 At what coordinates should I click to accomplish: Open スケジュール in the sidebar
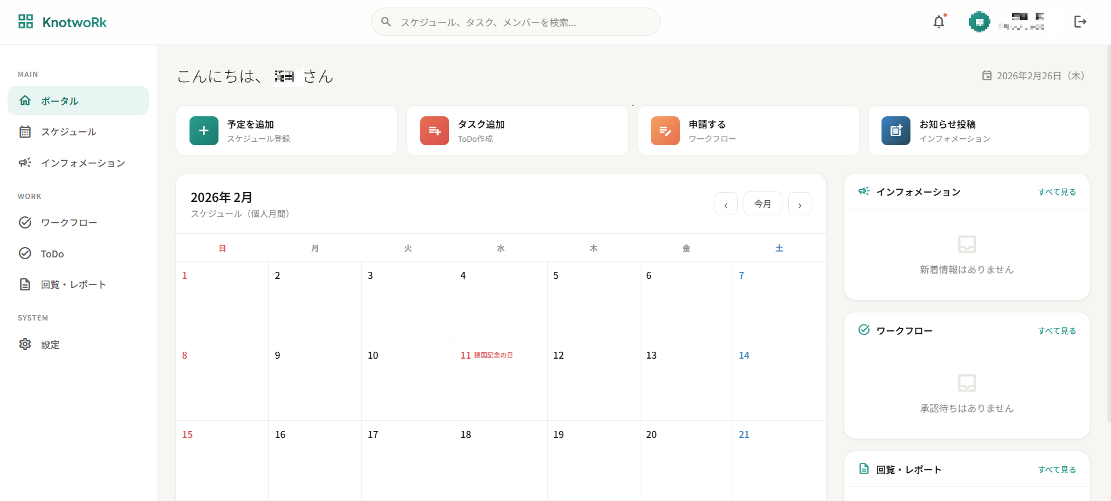pos(68,132)
